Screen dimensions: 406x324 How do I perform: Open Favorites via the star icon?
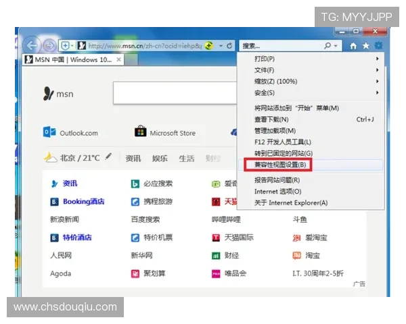366,46
